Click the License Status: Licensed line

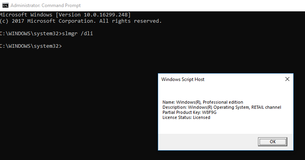click(x=186, y=117)
